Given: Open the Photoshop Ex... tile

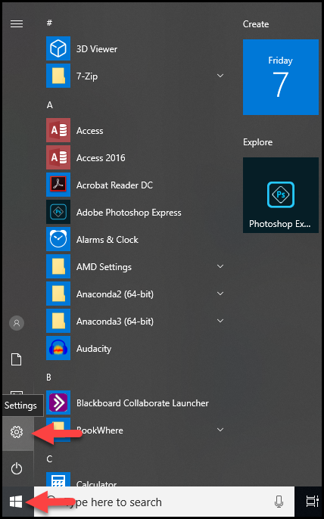Looking at the screenshot, I should 281,195.
